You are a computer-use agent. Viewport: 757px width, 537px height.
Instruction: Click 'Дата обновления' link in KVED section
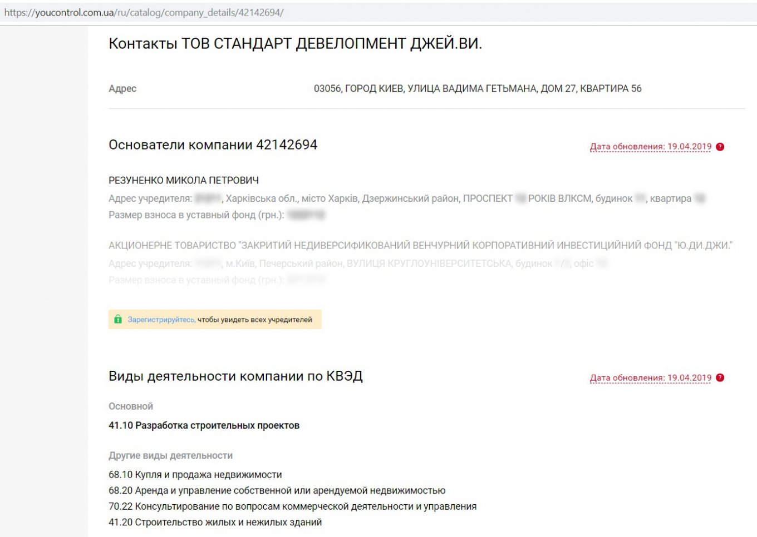(x=650, y=378)
